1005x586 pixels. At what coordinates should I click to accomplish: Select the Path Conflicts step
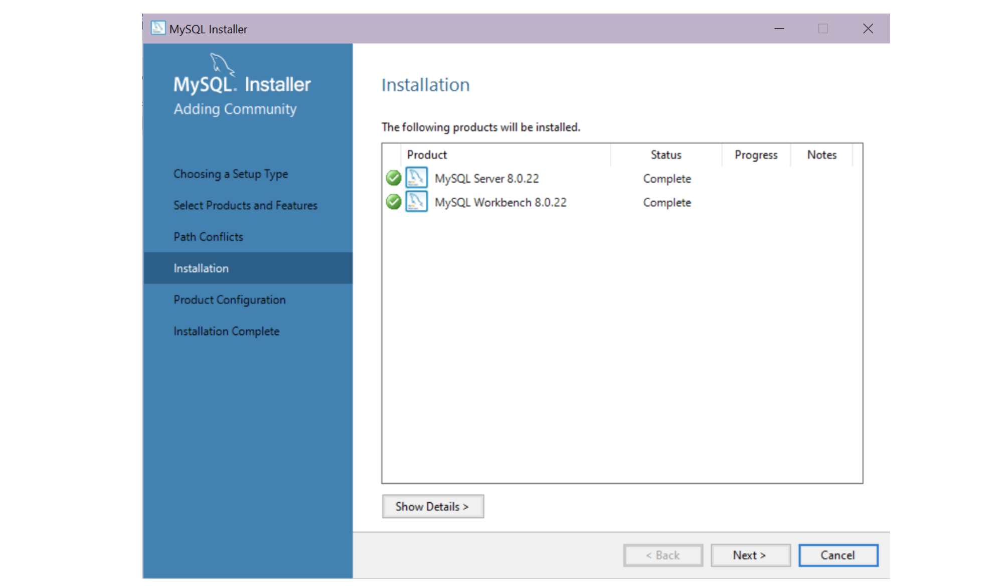[208, 237]
